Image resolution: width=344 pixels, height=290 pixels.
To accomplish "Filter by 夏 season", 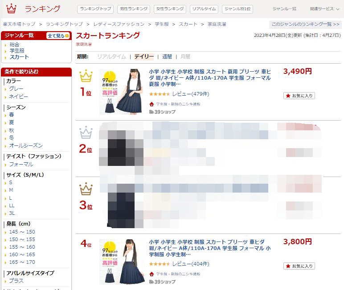I will (12, 122).
